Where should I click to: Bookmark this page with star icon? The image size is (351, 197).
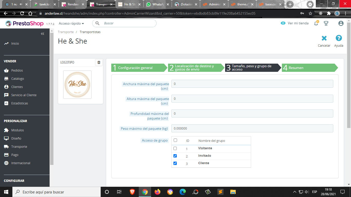click(x=310, y=13)
